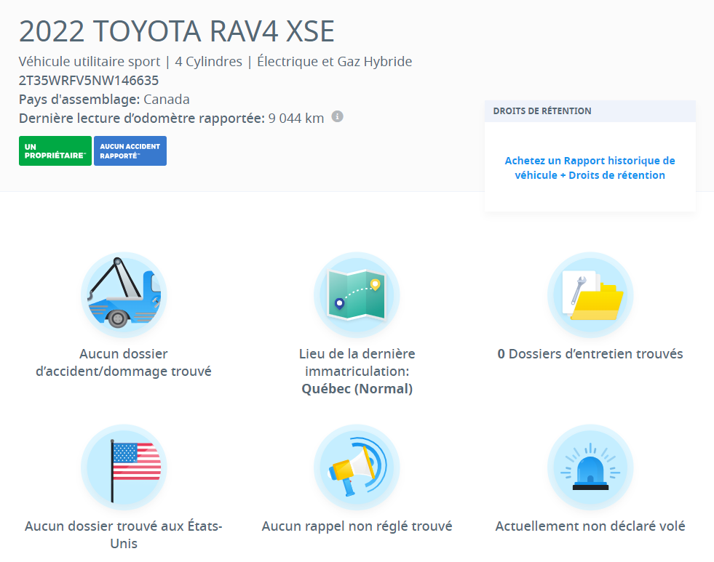This screenshot has width=714, height=562.
Task: Click 0 Dossiers d'entretien trouvés text
Action: 590,354
